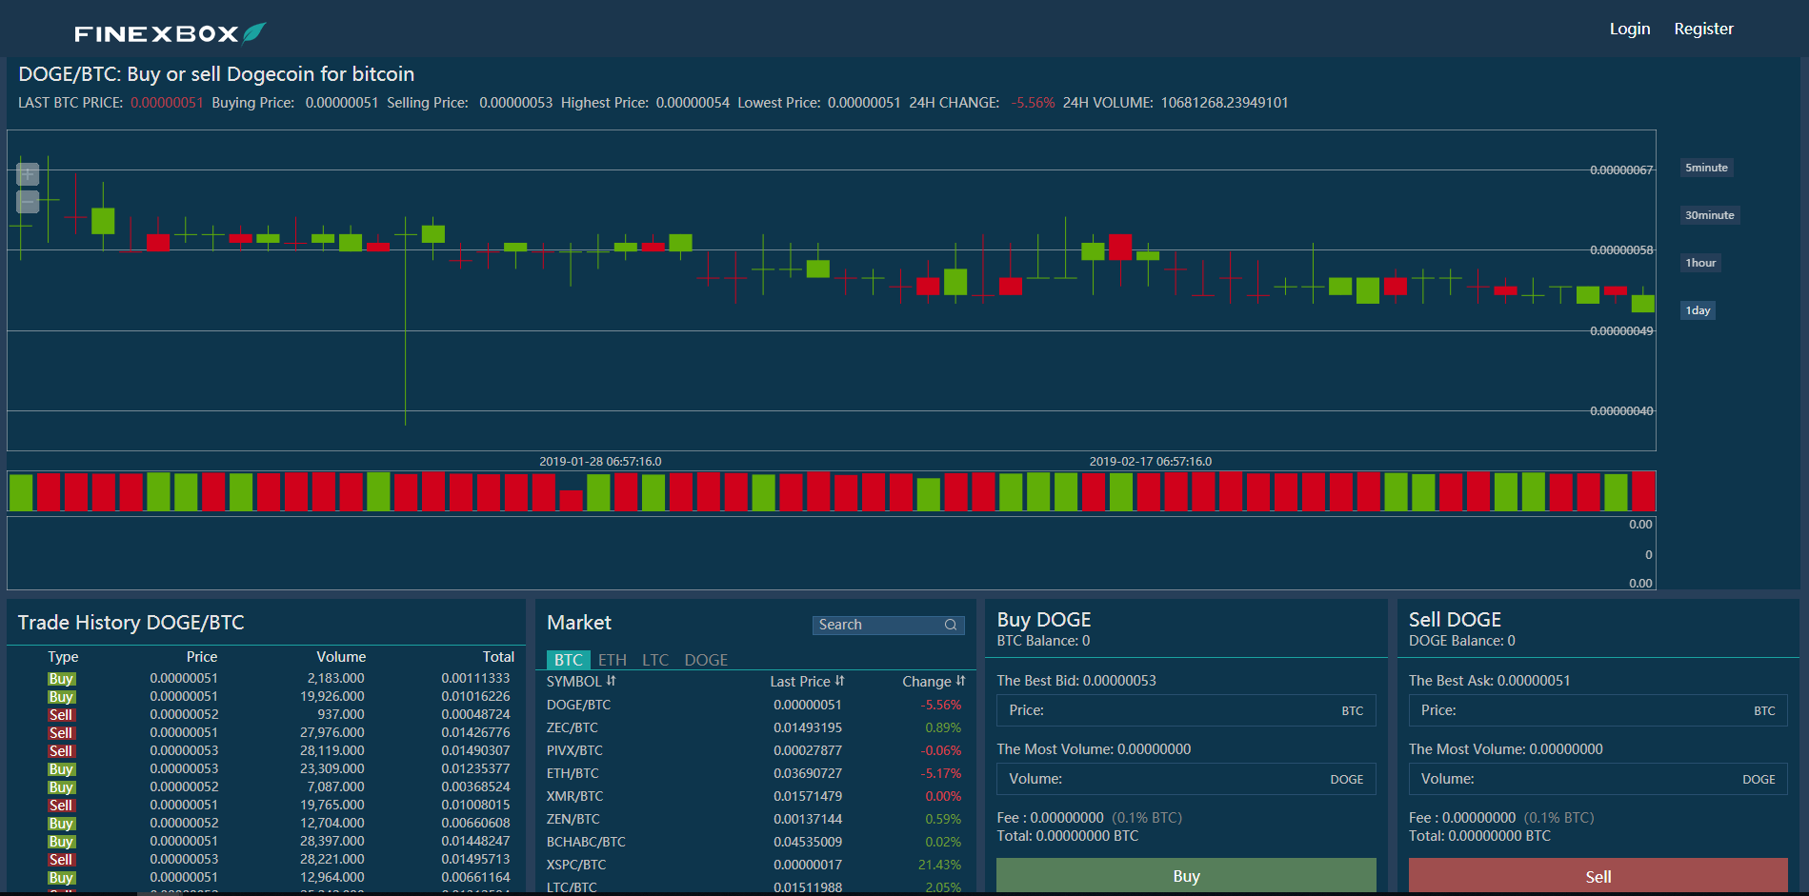Click the Trade History Total column header
Screen dimensions: 1809x896
[498, 657]
